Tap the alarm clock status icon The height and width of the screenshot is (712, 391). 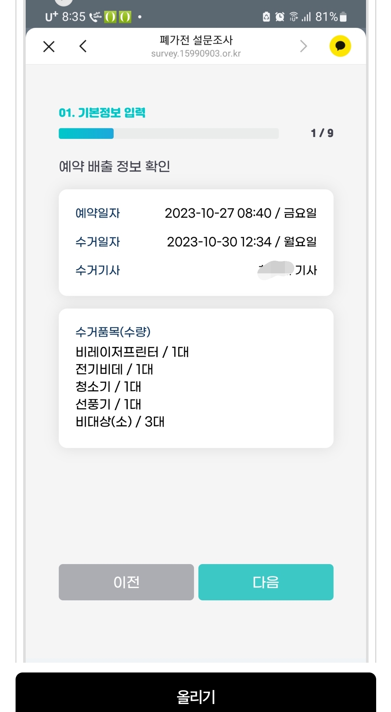[279, 17]
